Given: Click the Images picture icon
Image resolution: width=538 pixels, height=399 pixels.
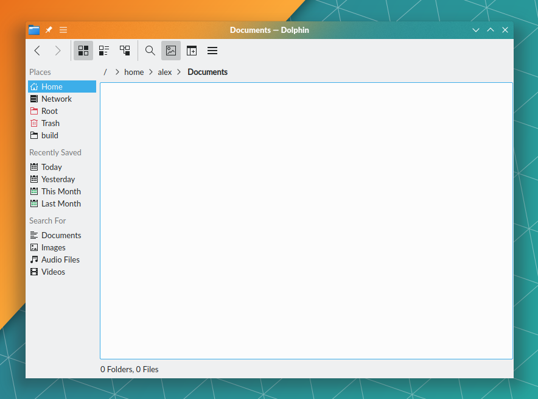Looking at the screenshot, I should coord(34,247).
